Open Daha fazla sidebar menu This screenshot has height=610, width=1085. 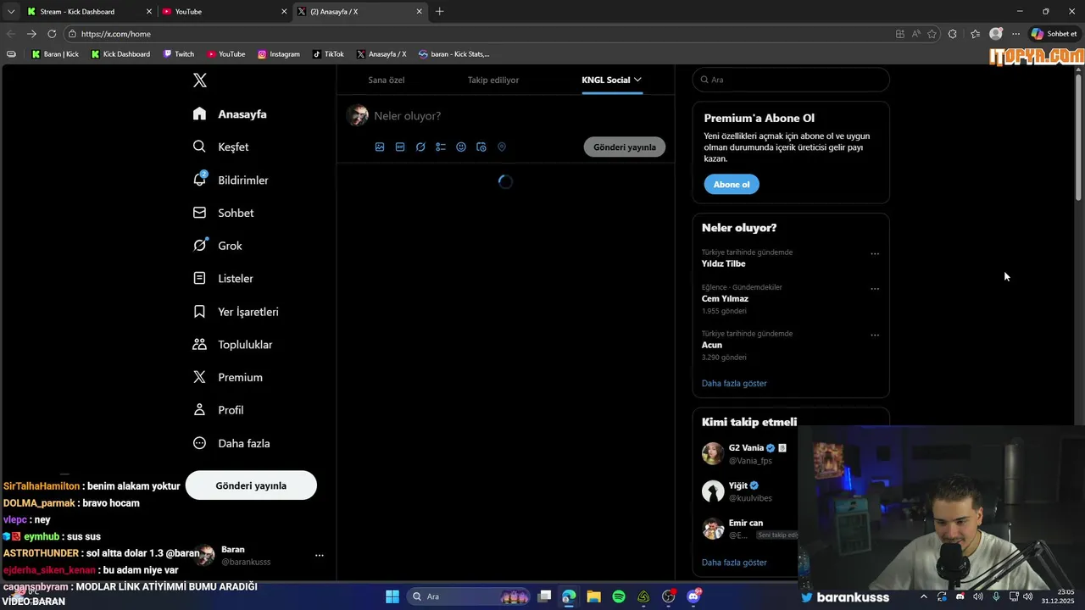[x=231, y=443]
